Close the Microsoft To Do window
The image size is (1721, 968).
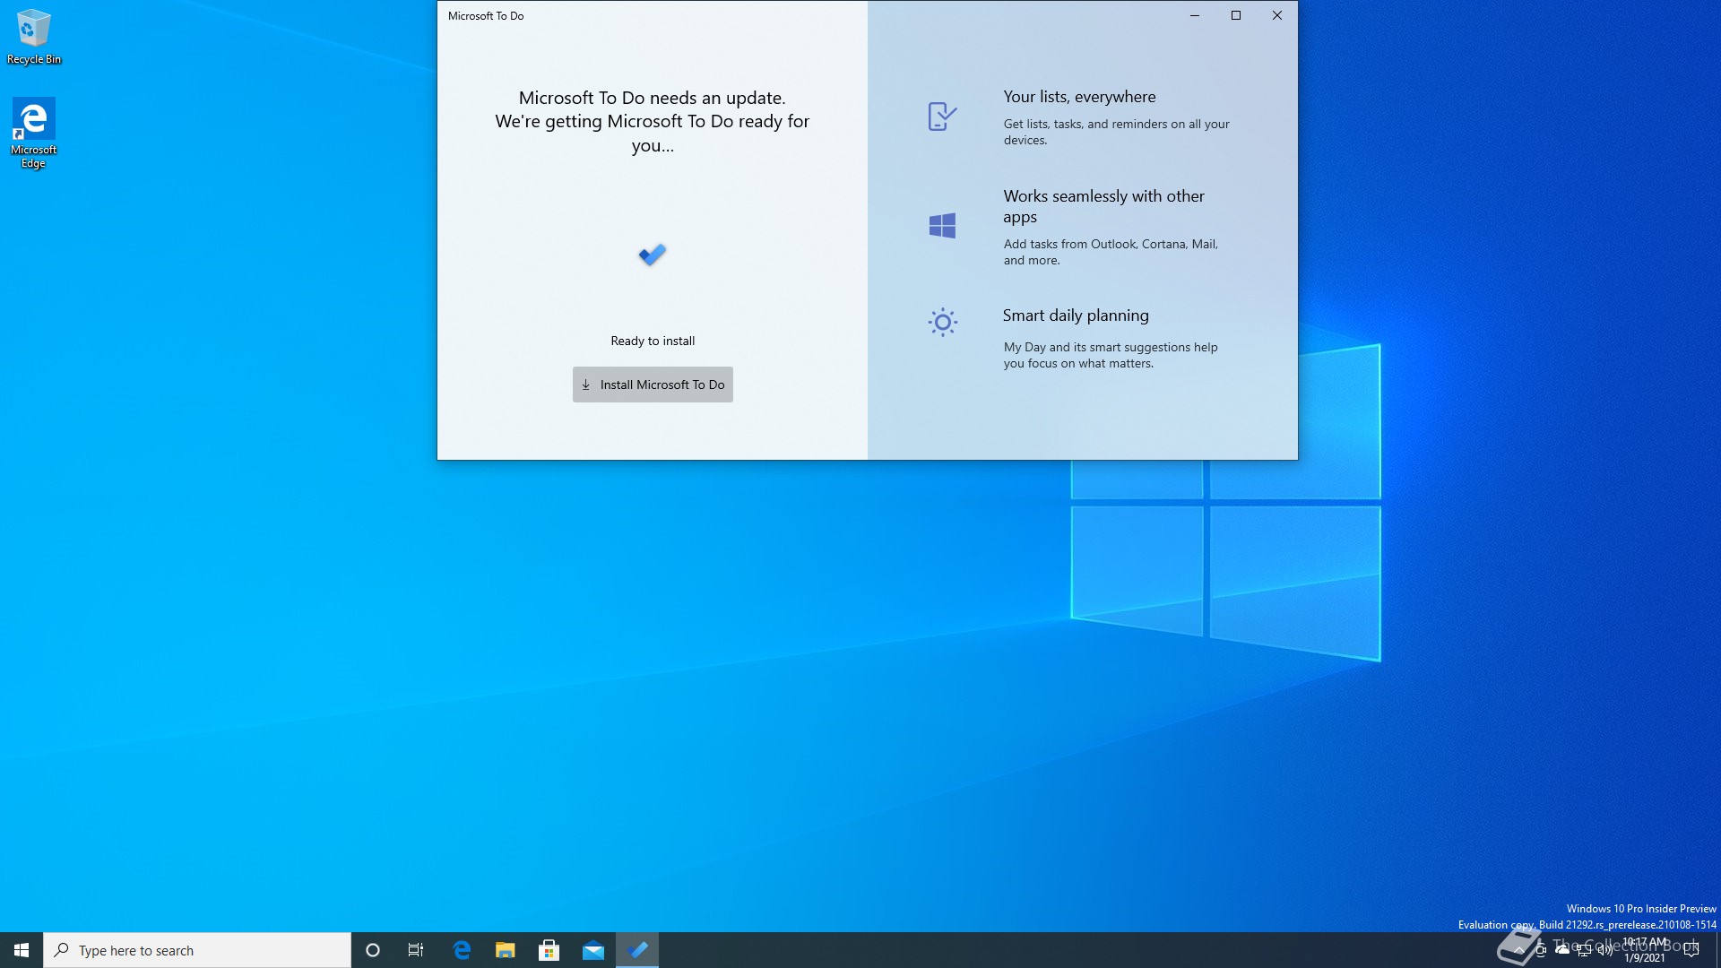tap(1277, 15)
